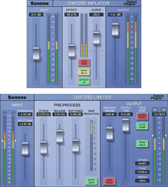Toggle the AUTO GAIN button
168x187 pixels.
[x=91, y=181]
